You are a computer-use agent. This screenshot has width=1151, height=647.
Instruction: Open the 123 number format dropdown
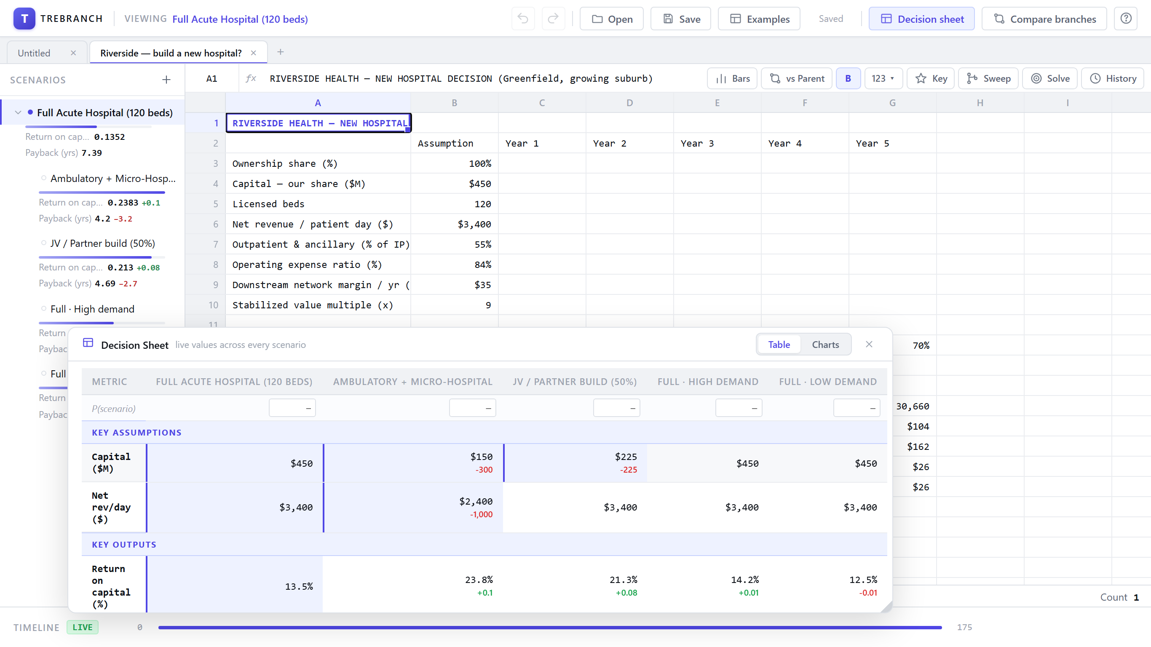pos(883,78)
